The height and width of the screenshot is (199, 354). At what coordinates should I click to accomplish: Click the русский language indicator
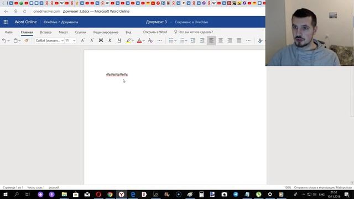tap(54, 187)
